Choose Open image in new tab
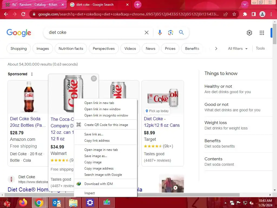 [x=105, y=149]
